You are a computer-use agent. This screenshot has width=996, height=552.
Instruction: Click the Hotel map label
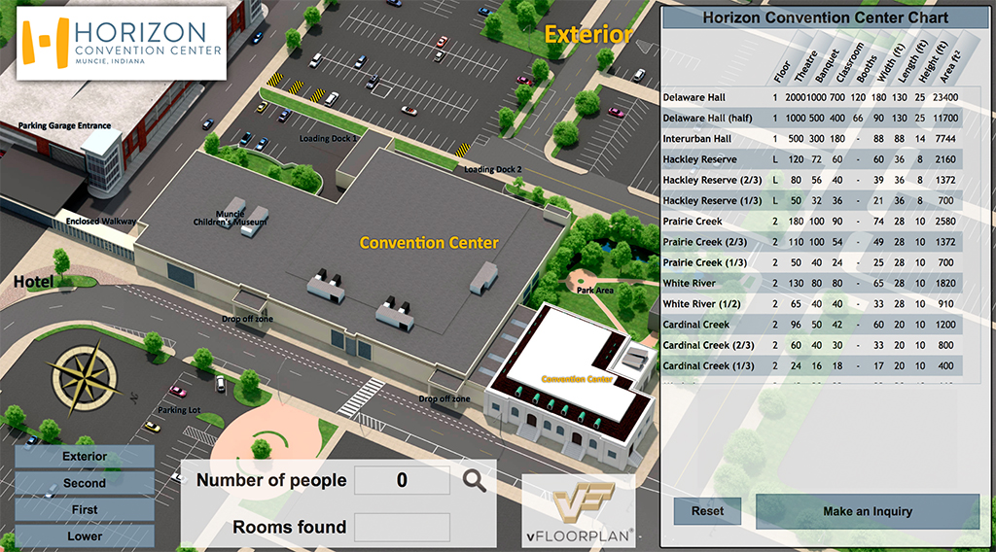[33, 282]
